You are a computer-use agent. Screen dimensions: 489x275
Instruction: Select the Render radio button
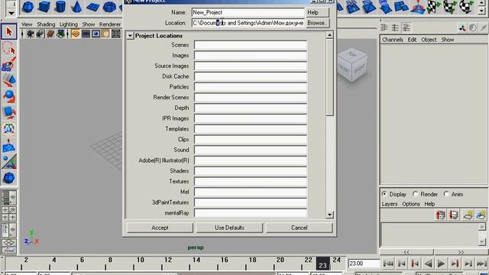(415, 194)
